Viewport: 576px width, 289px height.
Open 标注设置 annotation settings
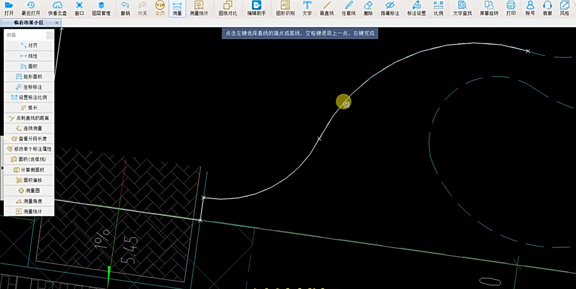(416, 8)
